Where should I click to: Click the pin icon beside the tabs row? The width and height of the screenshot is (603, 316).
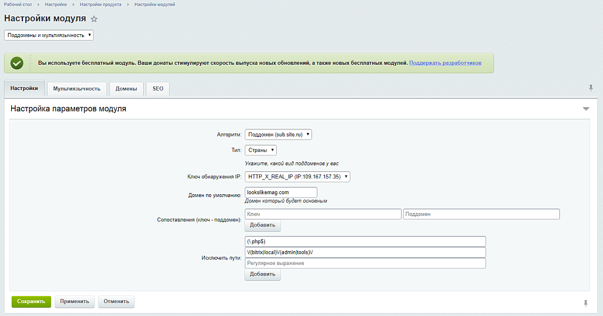pos(591,88)
